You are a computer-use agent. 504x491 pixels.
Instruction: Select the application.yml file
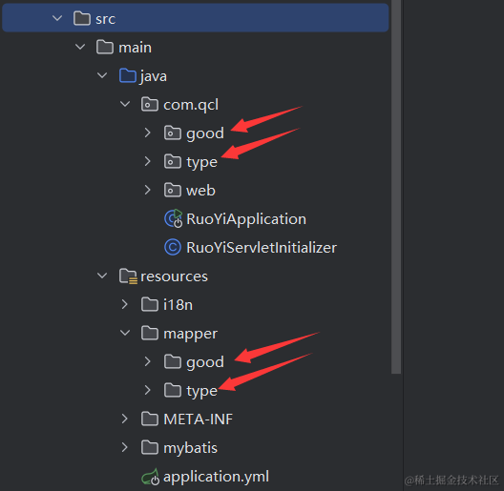coord(216,477)
